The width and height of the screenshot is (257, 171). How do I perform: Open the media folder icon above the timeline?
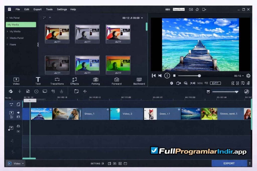tap(76, 91)
